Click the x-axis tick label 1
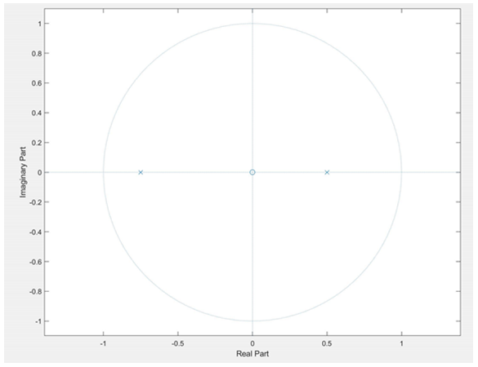478x367 pixels. click(x=401, y=343)
